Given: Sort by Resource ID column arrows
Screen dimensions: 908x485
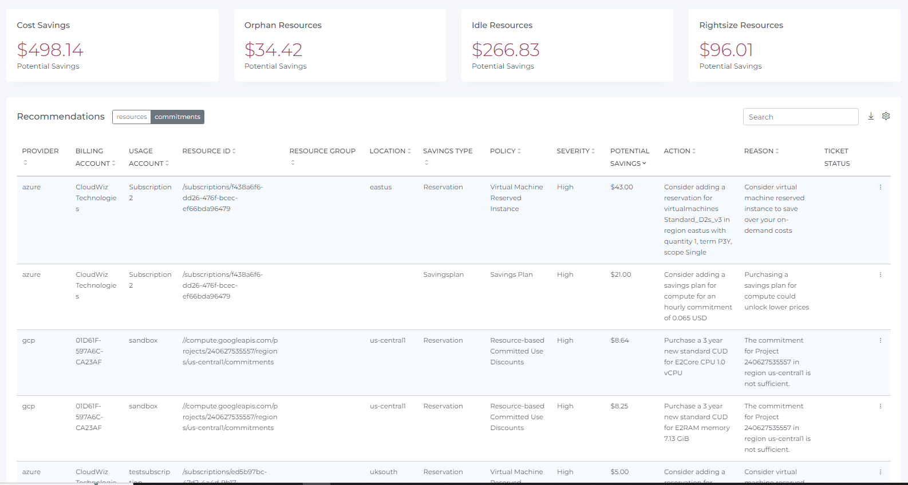Looking at the screenshot, I should (x=234, y=151).
